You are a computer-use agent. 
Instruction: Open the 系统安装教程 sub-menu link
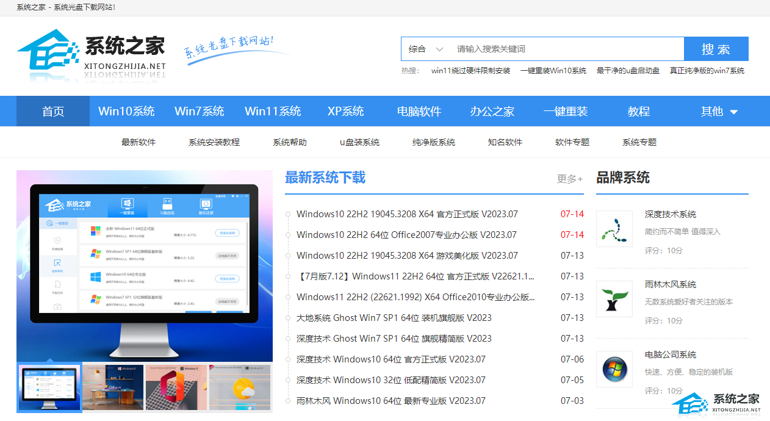pos(214,142)
